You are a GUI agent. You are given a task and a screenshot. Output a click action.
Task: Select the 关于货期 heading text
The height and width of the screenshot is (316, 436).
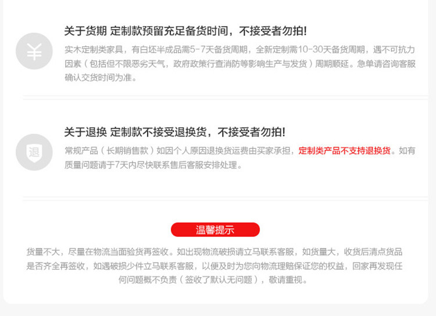click(x=85, y=31)
